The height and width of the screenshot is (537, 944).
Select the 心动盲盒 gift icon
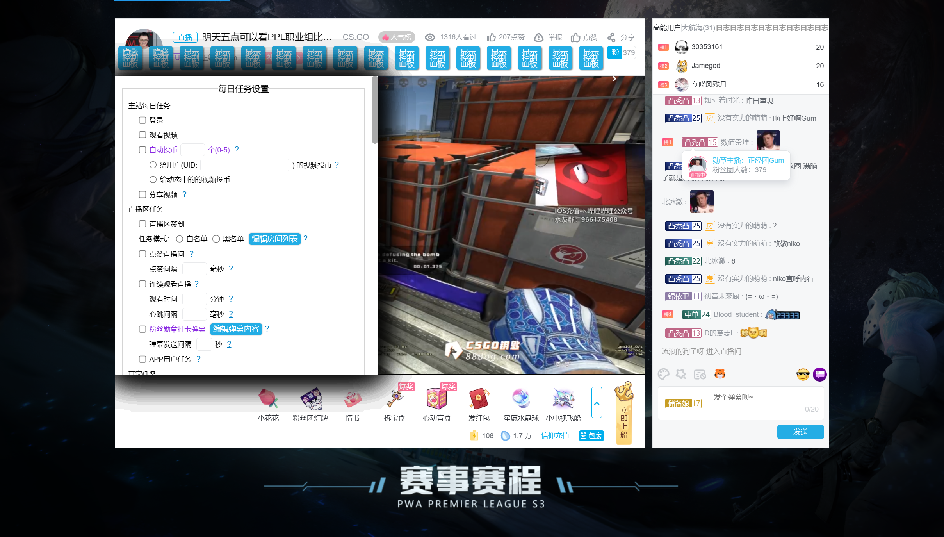(x=437, y=398)
